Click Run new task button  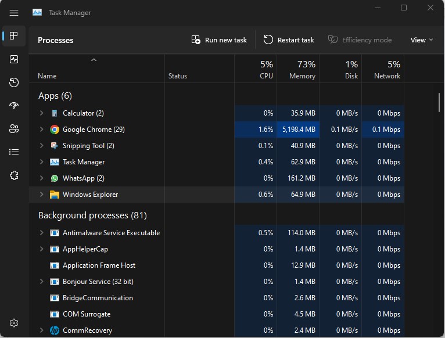(219, 40)
